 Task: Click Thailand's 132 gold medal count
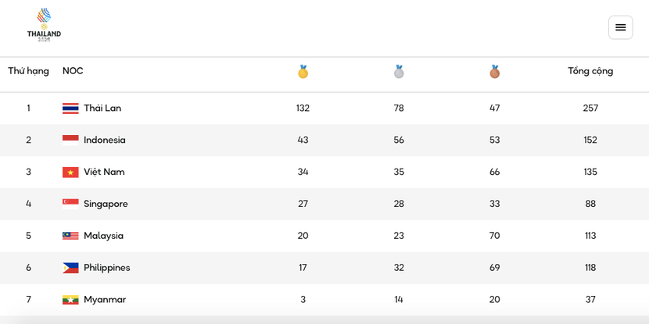point(303,109)
